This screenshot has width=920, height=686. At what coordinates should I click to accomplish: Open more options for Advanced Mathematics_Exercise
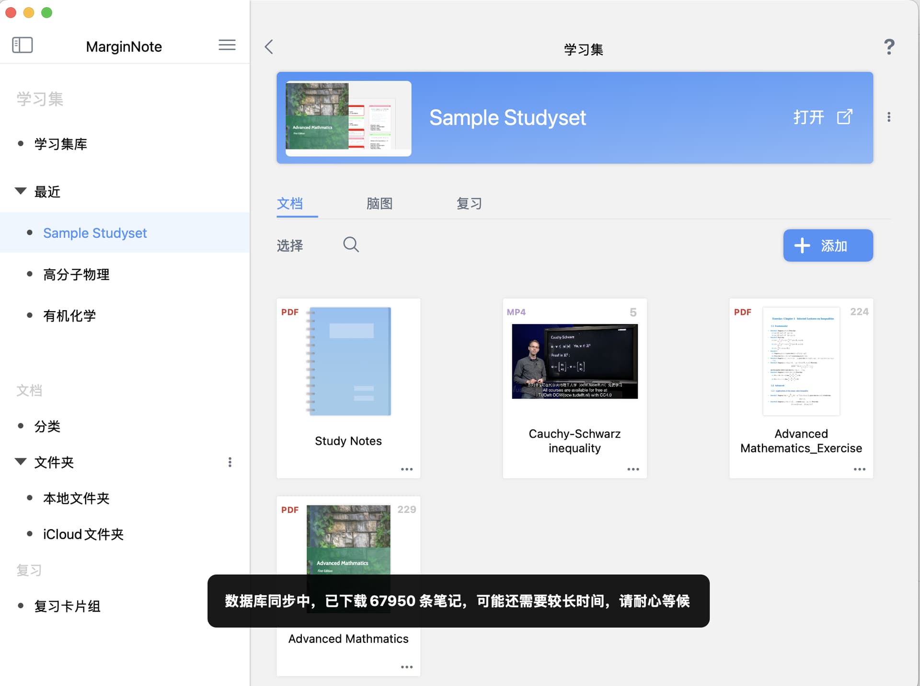859,469
